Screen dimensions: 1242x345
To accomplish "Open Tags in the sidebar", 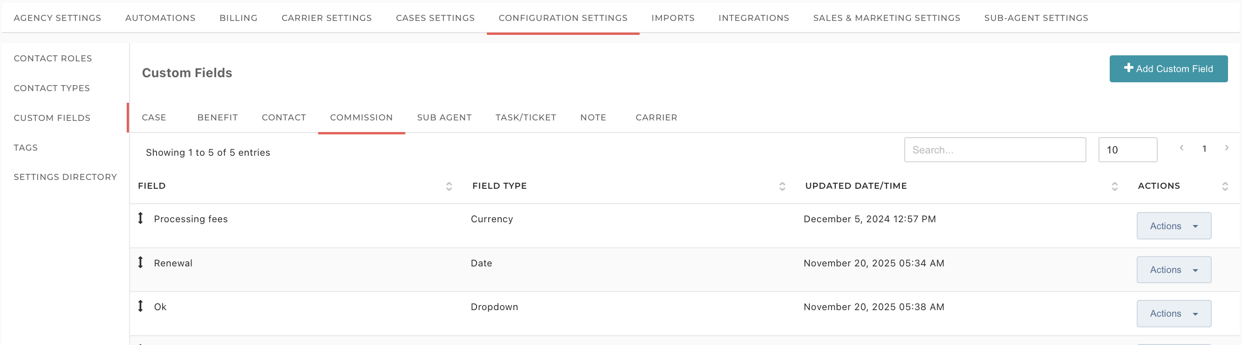I will coord(26,148).
